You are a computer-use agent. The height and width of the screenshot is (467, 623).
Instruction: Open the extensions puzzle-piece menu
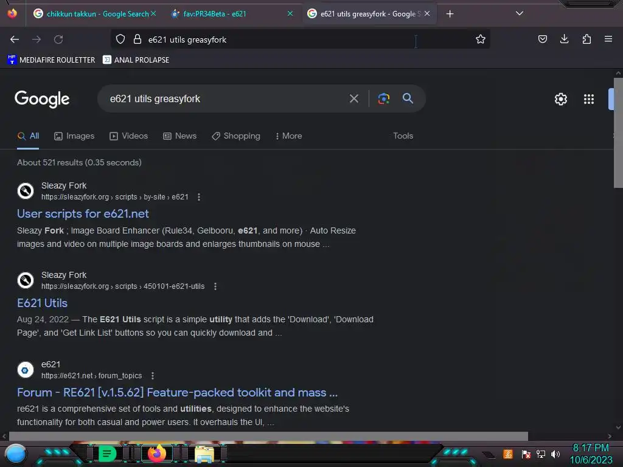pyautogui.click(x=586, y=40)
